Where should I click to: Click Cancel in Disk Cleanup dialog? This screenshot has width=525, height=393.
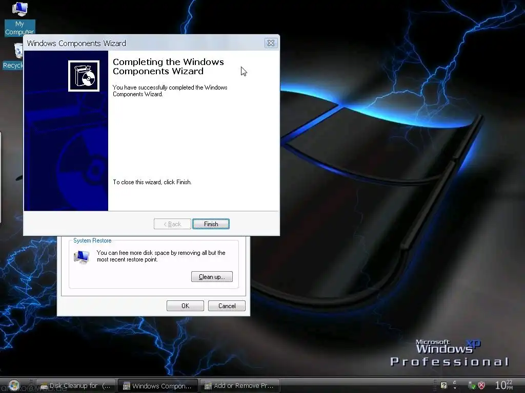click(227, 306)
